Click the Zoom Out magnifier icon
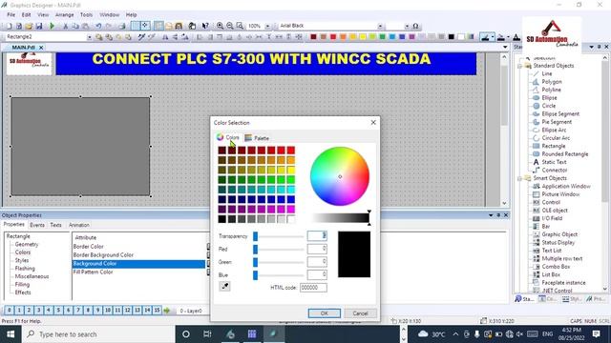This screenshot has height=343, width=611. tap(230, 26)
